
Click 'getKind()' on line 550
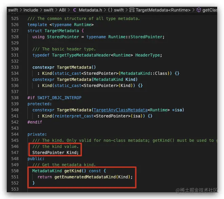(75, 171)
